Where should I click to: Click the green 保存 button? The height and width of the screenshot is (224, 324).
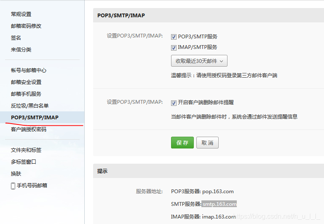click(x=182, y=143)
